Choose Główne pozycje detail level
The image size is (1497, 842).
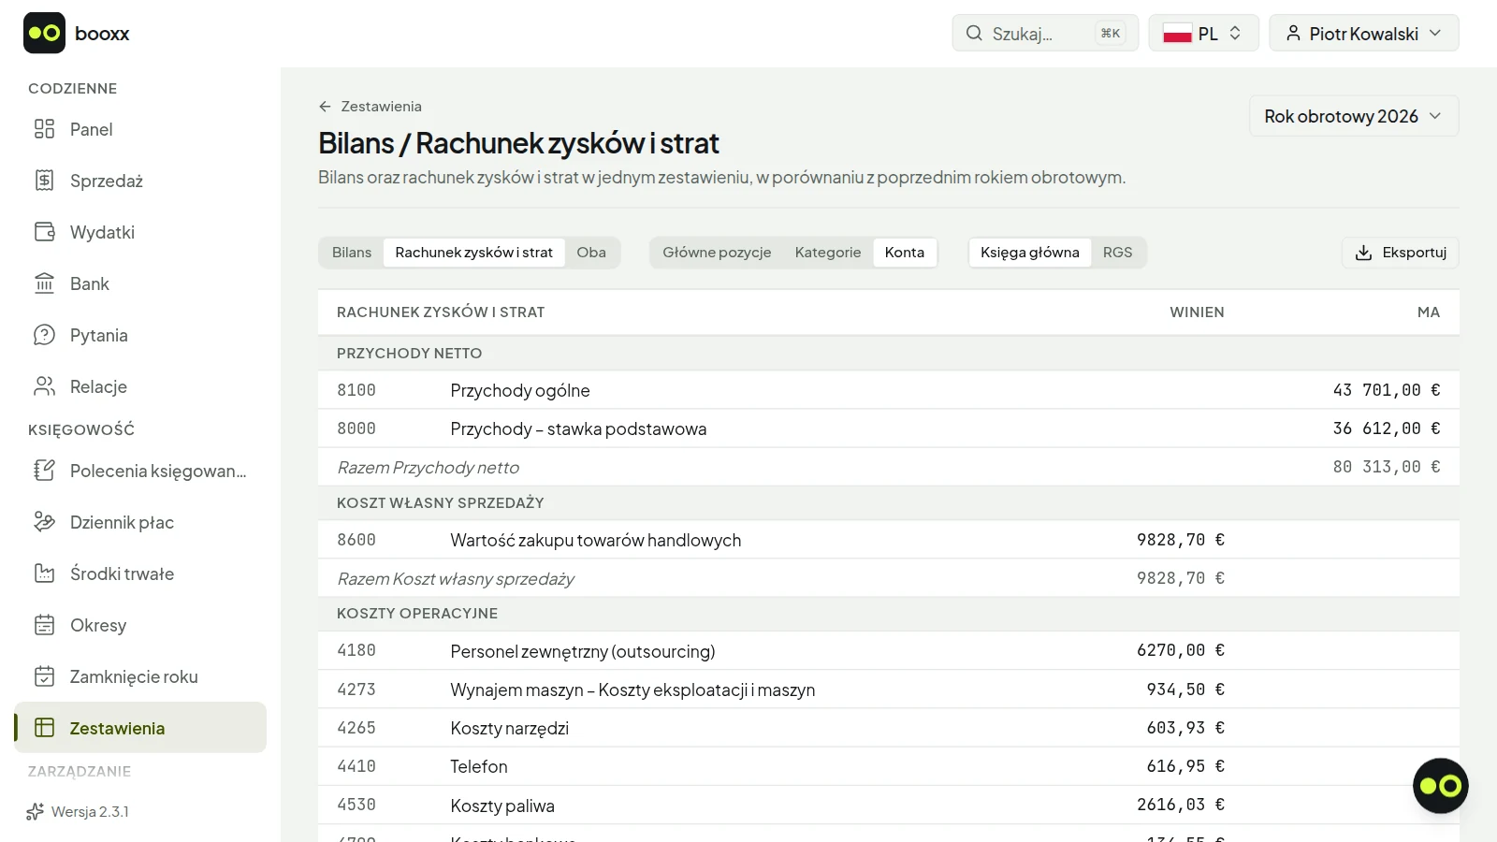tap(717, 253)
